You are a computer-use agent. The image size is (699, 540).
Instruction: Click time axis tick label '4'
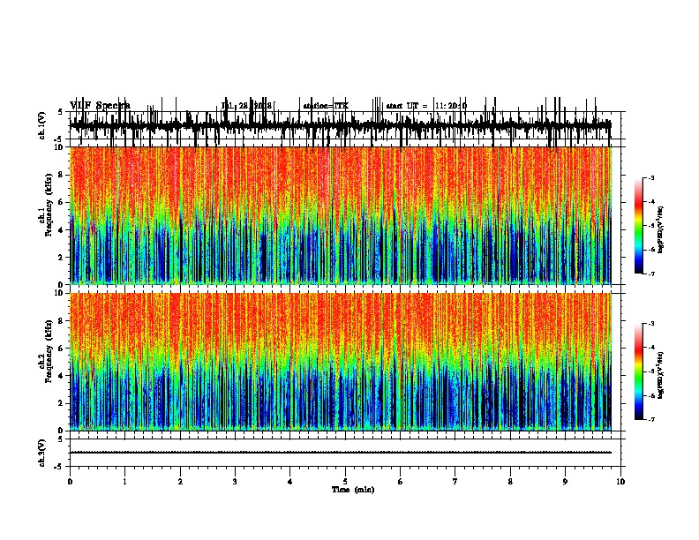(x=290, y=482)
